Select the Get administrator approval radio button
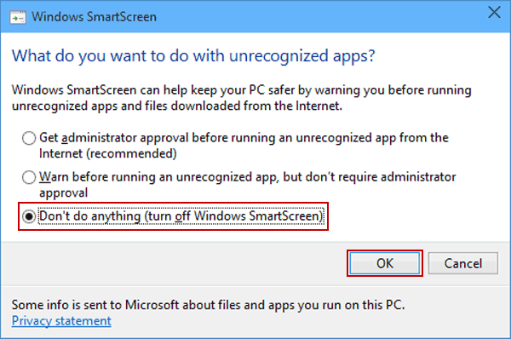This screenshot has width=511, height=339. click(x=29, y=138)
